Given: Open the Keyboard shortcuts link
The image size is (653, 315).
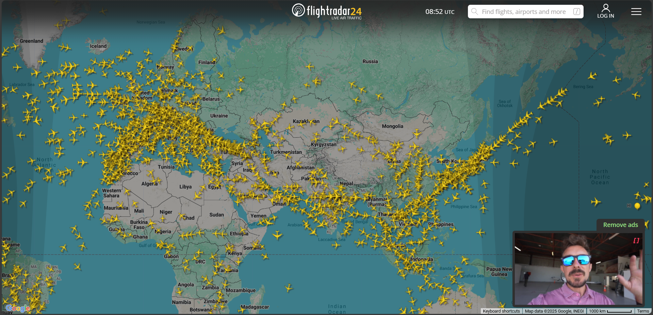Looking at the screenshot, I should 501,311.
